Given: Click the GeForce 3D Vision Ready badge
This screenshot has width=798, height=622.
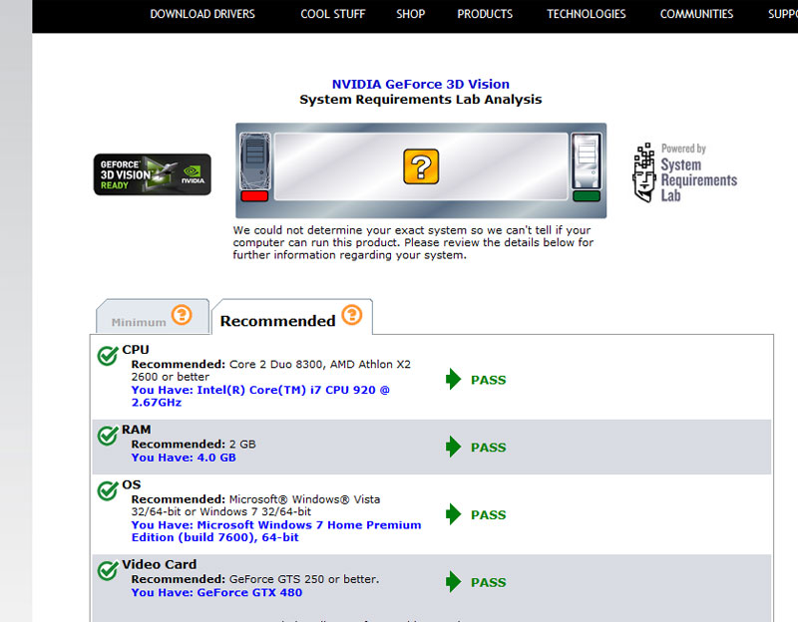Looking at the screenshot, I should tap(153, 174).
